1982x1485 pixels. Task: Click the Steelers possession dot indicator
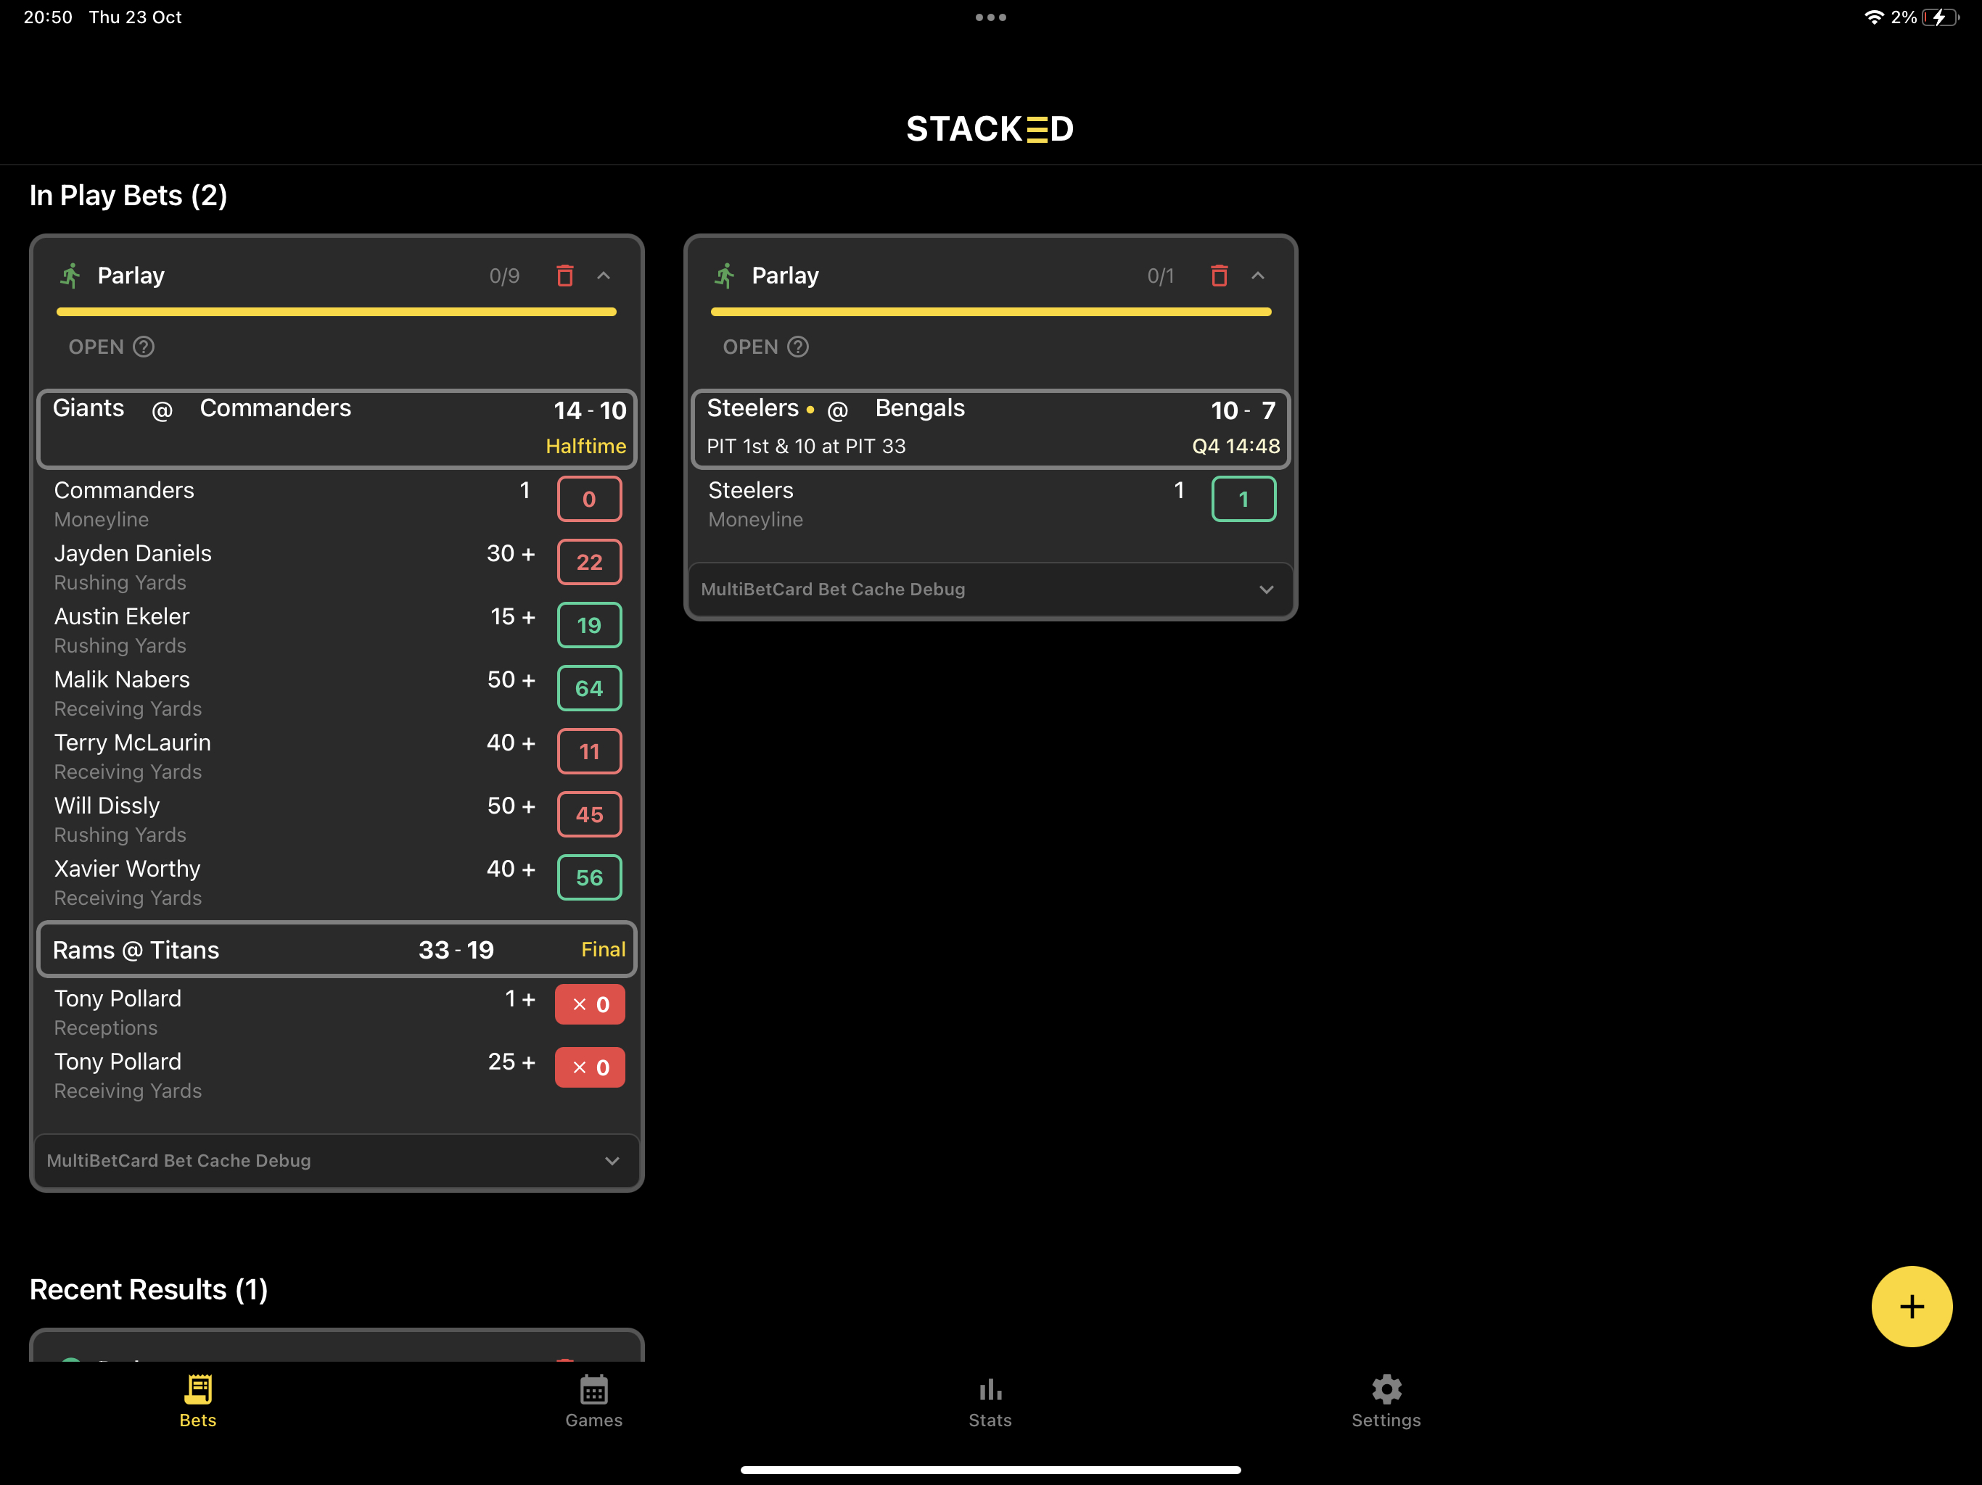810,410
